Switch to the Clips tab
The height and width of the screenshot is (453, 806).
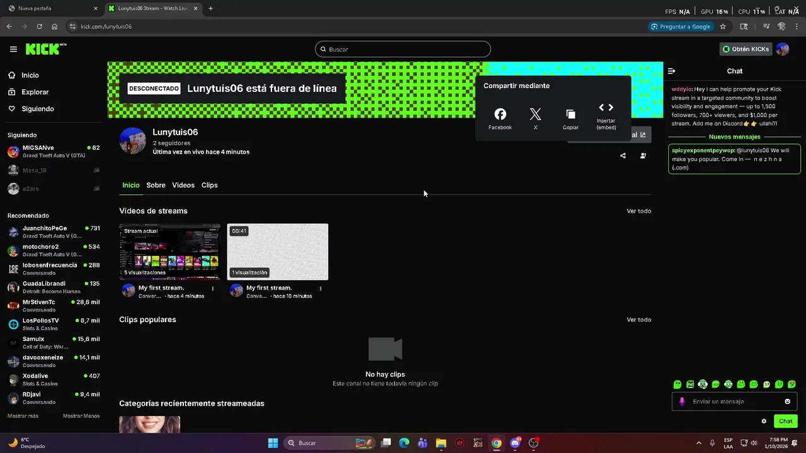210,185
